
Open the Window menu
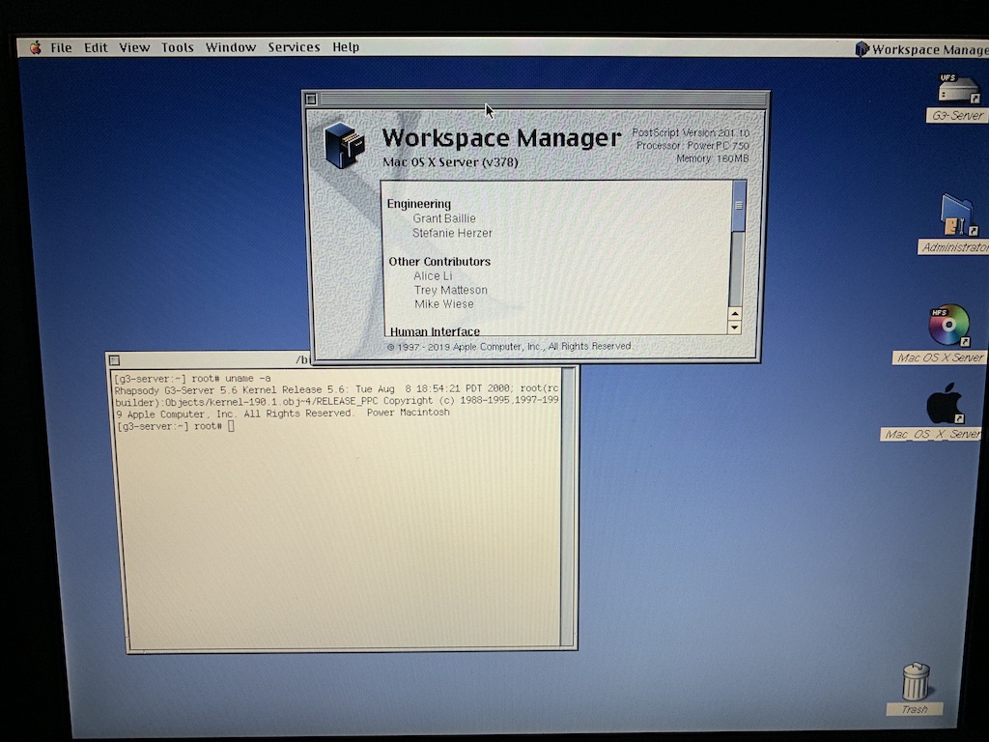point(231,47)
